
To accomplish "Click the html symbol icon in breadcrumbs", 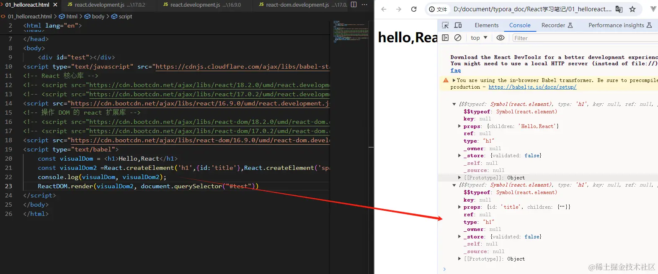I will (62, 16).
